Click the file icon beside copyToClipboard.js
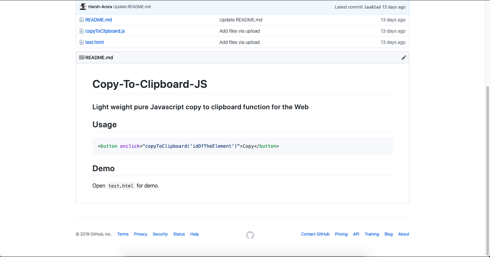 click(82, 31)
